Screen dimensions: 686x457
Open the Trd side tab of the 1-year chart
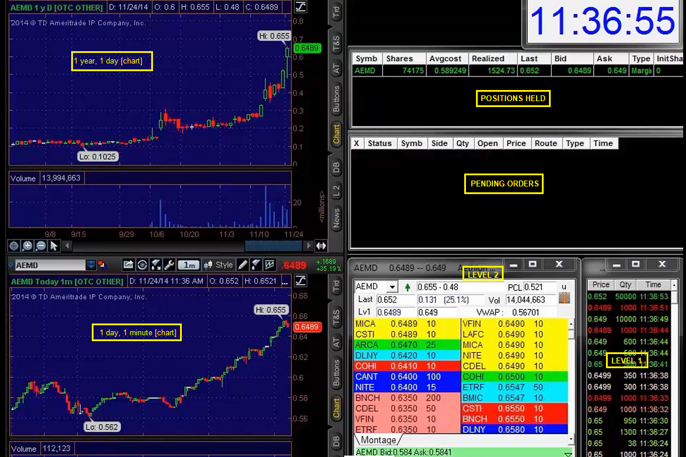336,11
